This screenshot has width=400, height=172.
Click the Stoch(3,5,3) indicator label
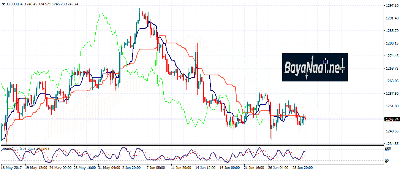(12, 148)
